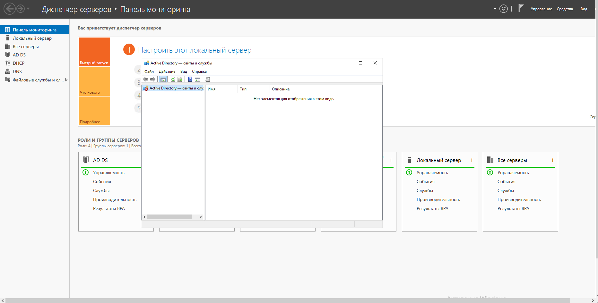The height and width of the screenshot is (303, 598).
Task: Click Результаты BPA in the Локальный сервер tile
Action: coord(432,208)
